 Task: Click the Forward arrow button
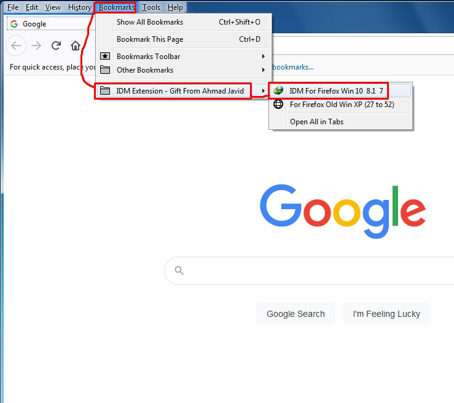[36, 46]
